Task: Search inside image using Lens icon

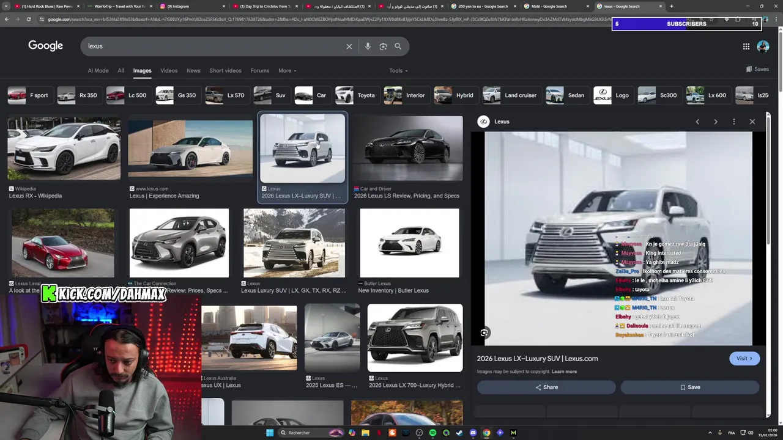Action: click(484, 332)
